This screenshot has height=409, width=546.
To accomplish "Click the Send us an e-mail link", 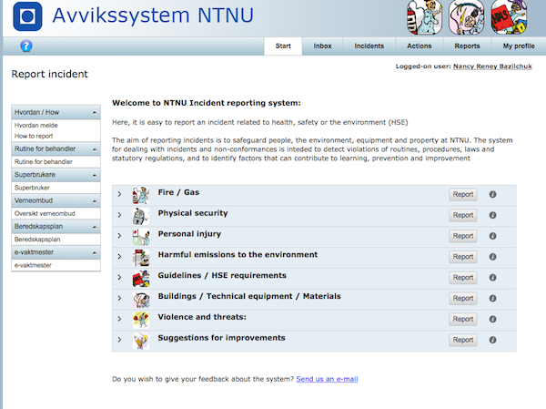I will pyautogui.click(x=327, y=379).
